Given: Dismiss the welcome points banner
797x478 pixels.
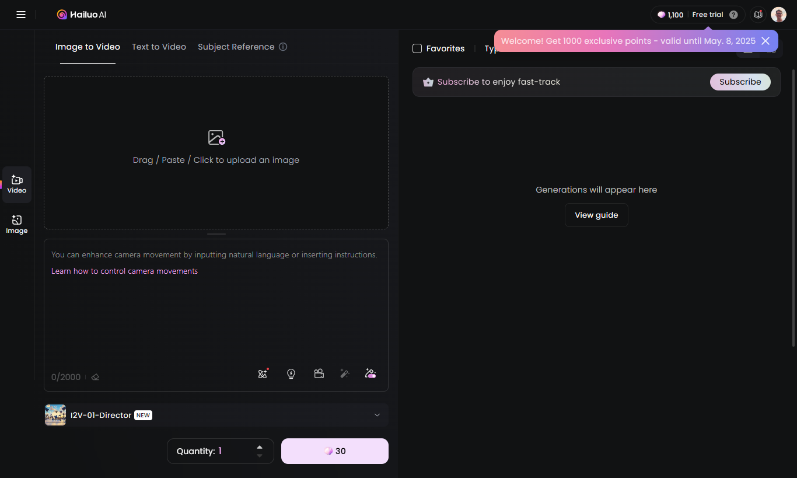Looking at the screenshot, I should click(765, 41).
